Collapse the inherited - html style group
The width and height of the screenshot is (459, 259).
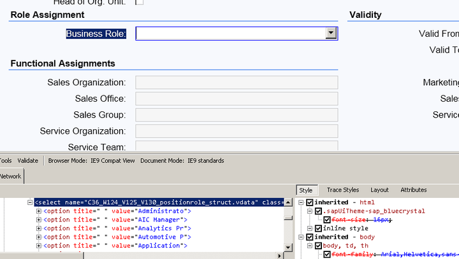click(302, 202)
